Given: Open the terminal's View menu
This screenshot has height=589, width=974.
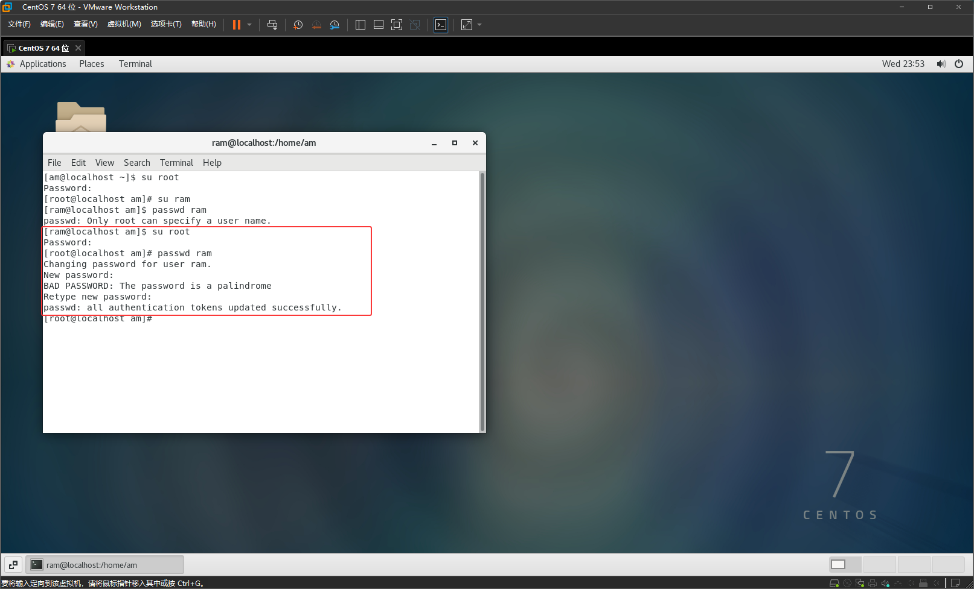Looking at the screenshot, I should (104, 163).
